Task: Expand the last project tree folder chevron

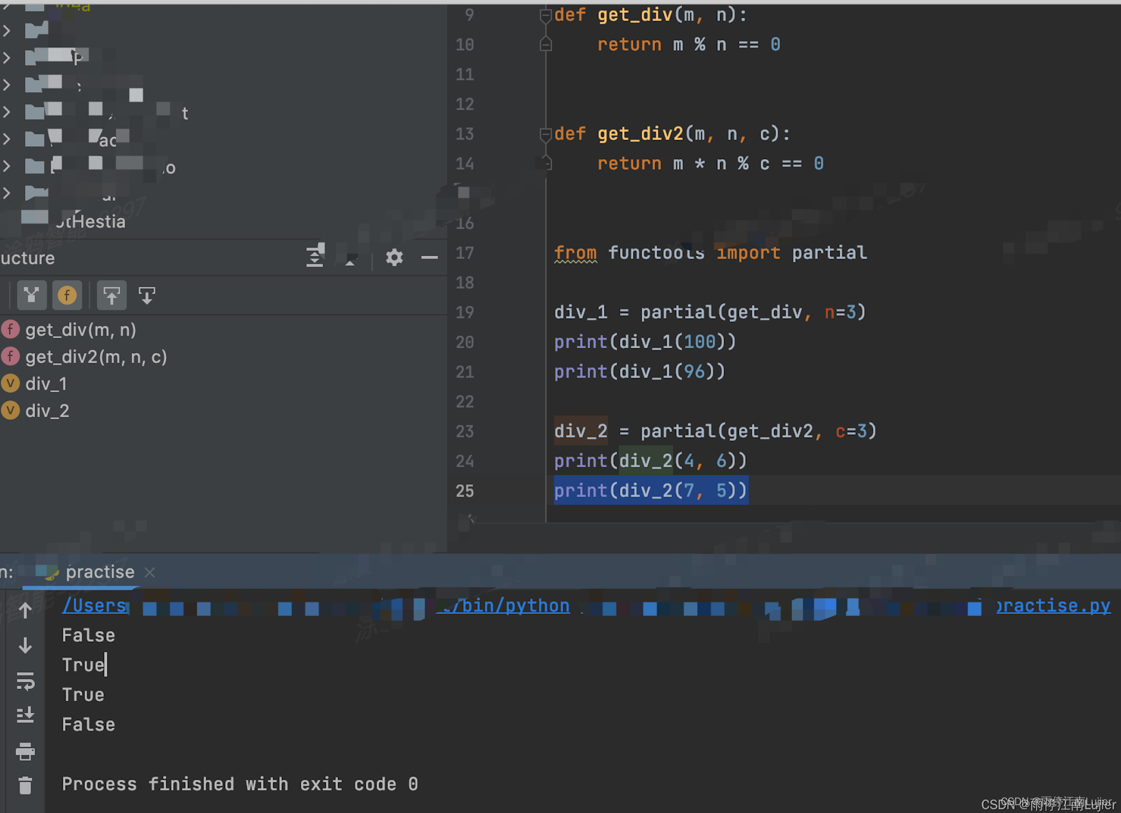Action: [7, 193]
